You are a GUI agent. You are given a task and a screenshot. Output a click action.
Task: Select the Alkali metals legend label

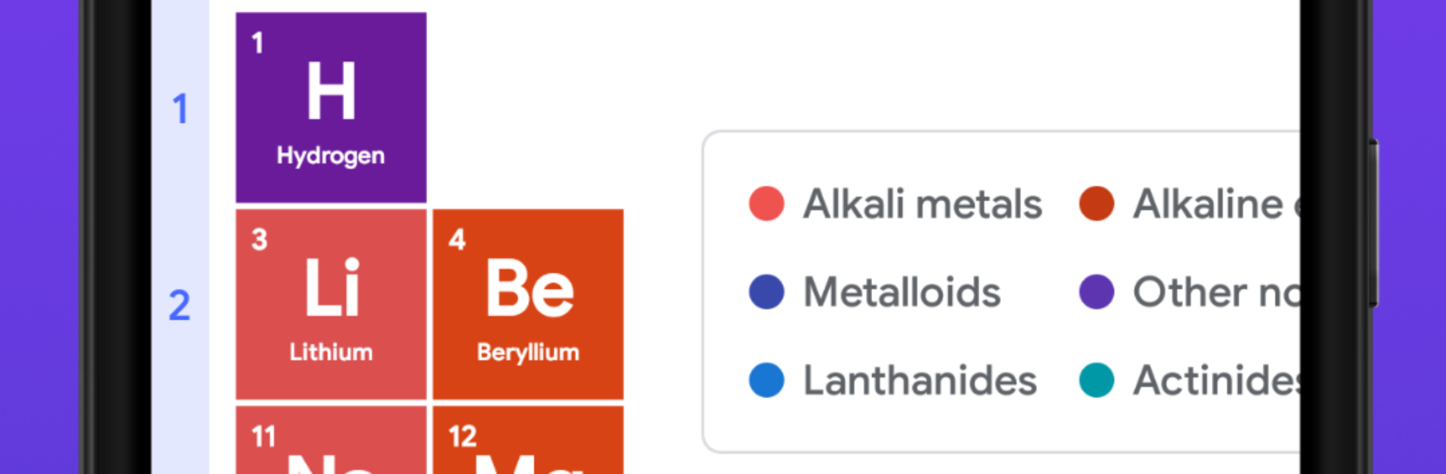pyautogui.click(x=923, y=204)
